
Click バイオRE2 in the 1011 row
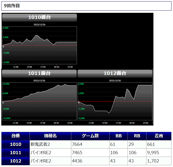[41, 153]
